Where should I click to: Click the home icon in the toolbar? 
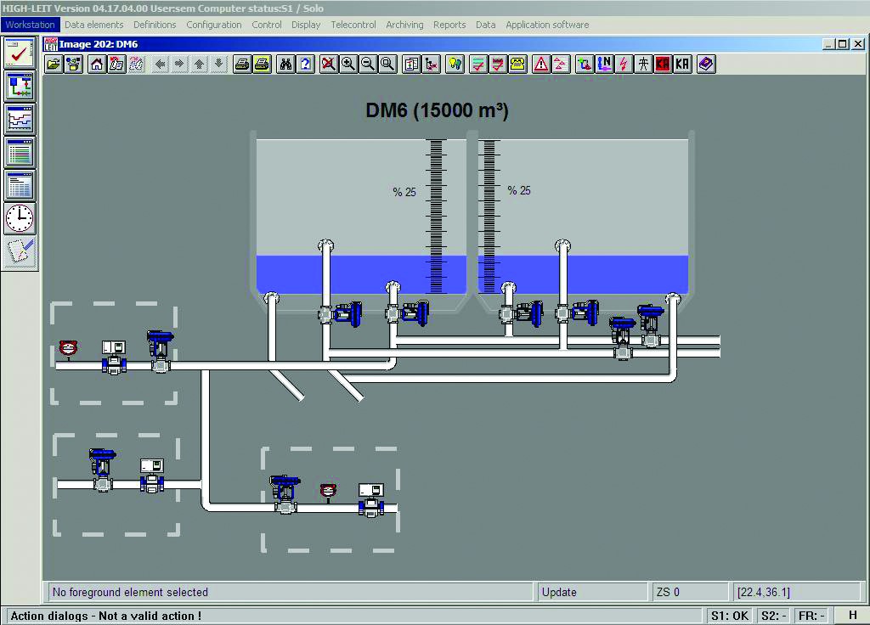point(97,64)
